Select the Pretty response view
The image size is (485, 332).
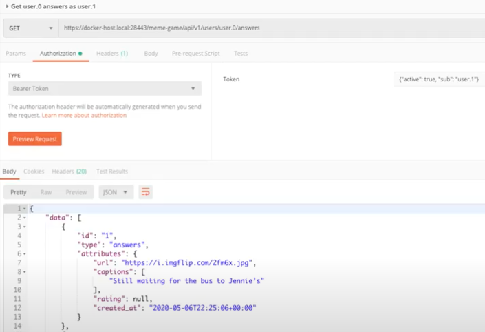[19, 192]
